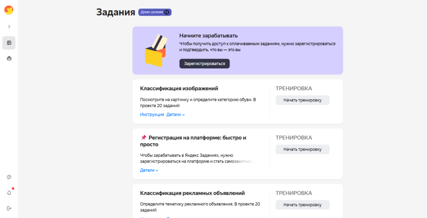This screenshot has width=427, height=218.
Task: Click the logout icon in sidebar
Action: (x=9, y=208)
